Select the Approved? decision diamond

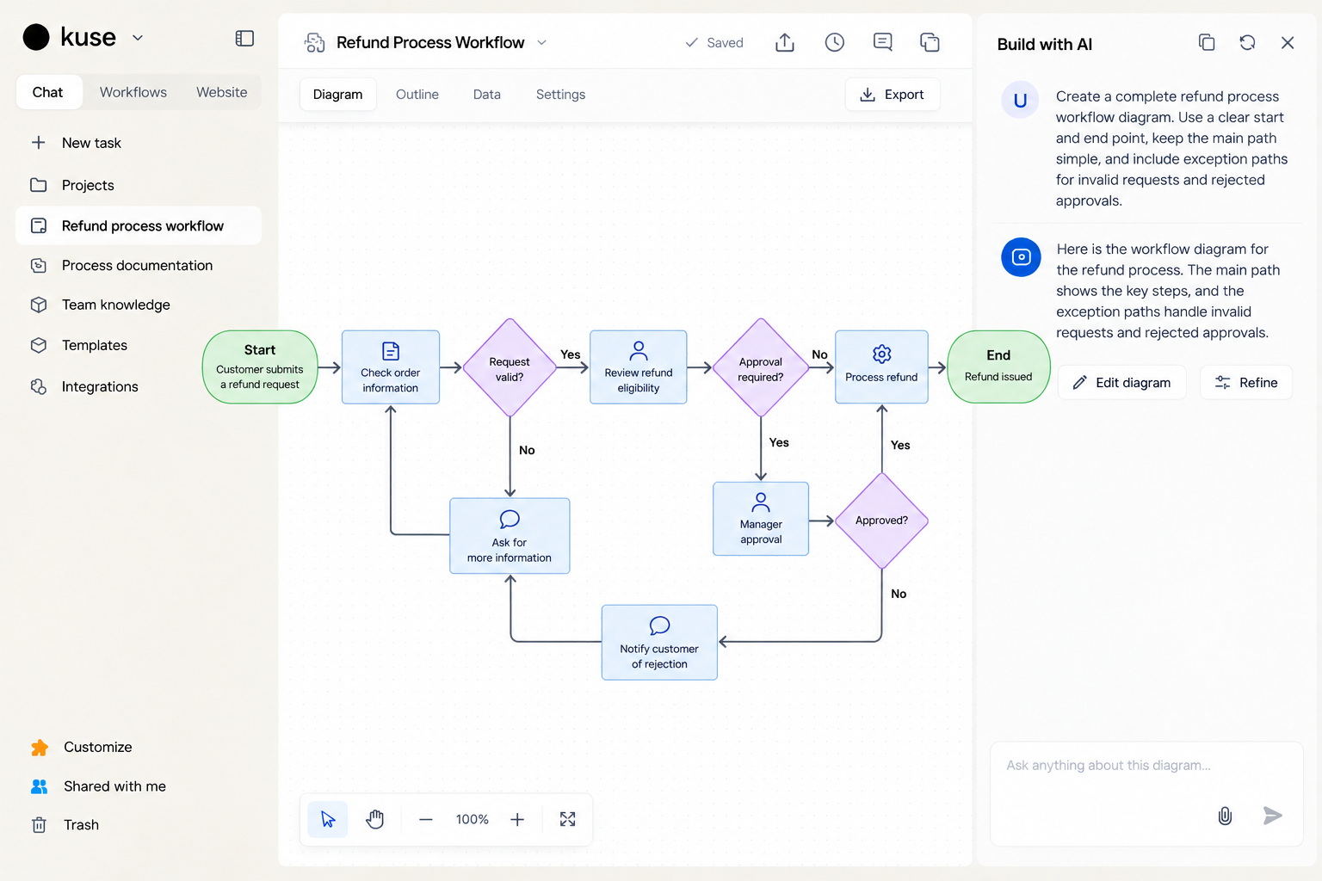click(x=881, y=521)
